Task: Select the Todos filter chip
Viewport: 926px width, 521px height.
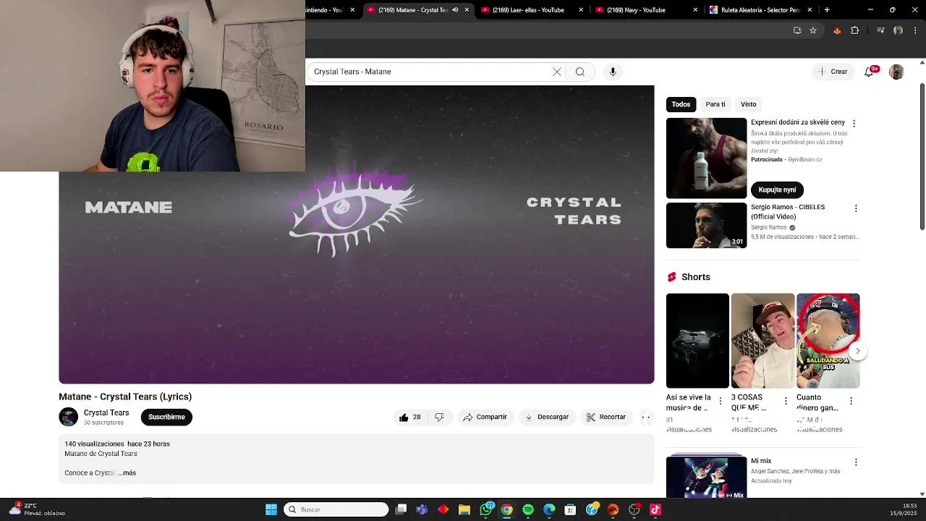Action: point(681,104)
